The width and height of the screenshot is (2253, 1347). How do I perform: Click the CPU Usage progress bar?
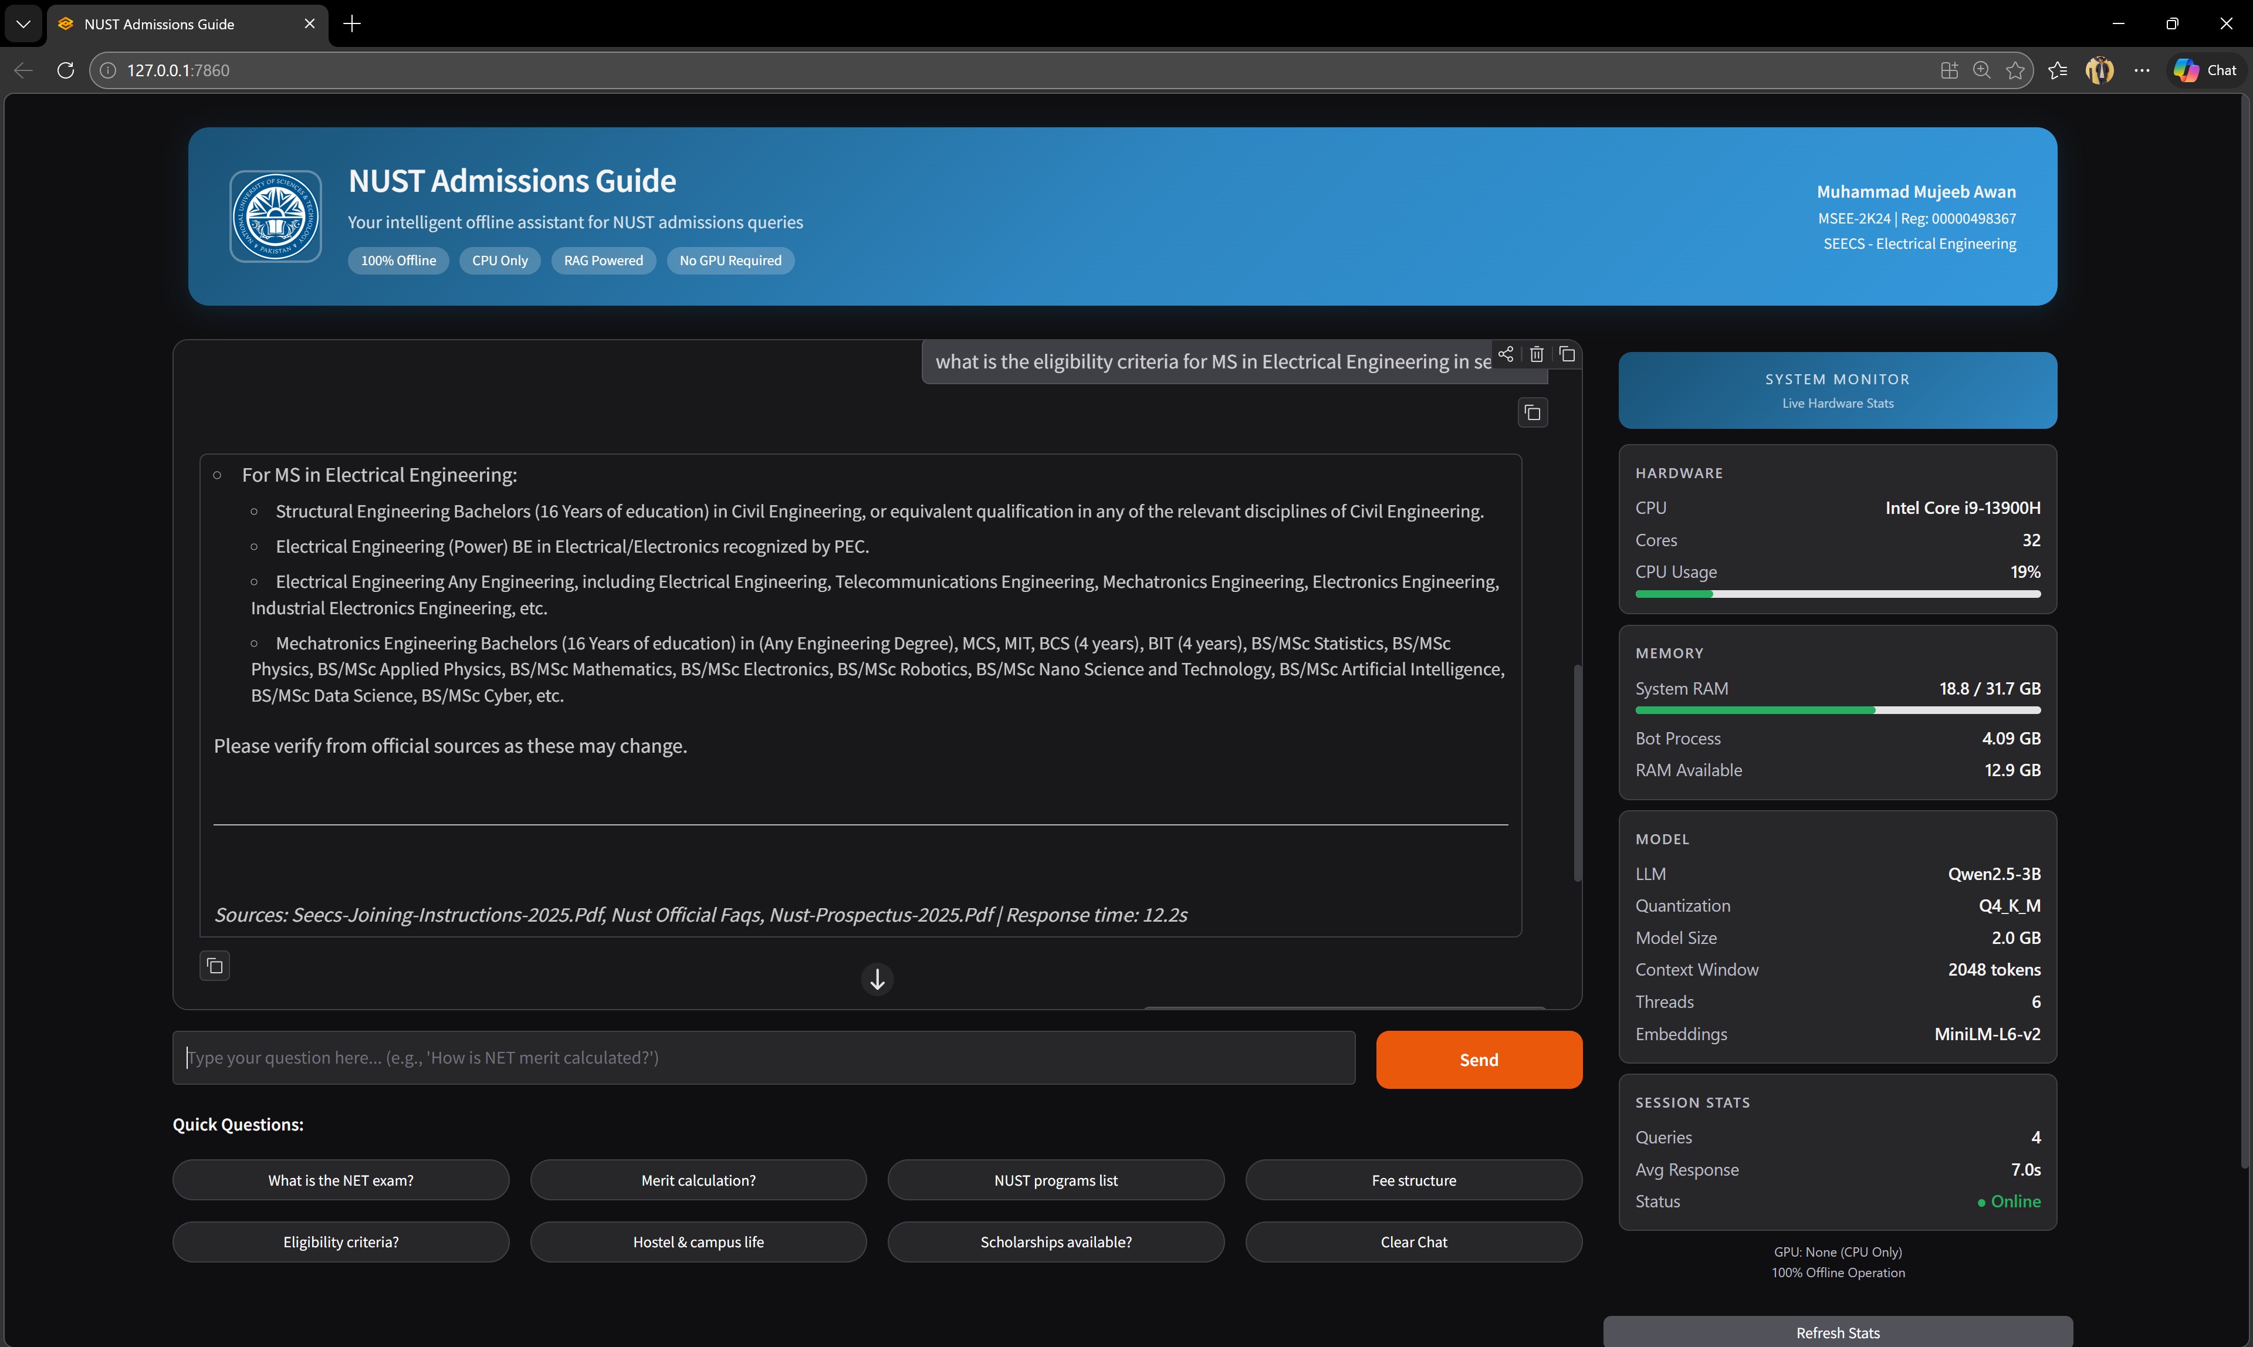tap(1837, 594)
